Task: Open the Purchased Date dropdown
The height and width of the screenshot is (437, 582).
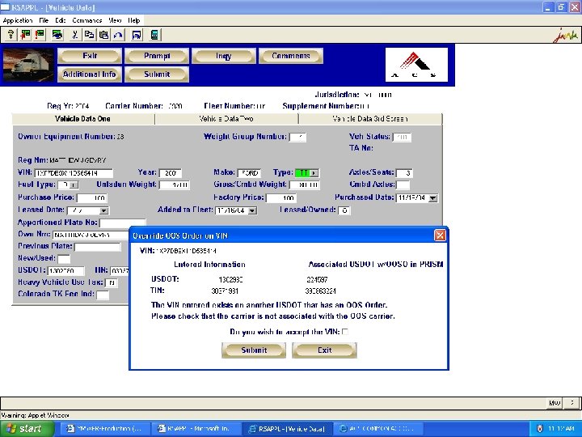Action: click(x=432, y=198)
